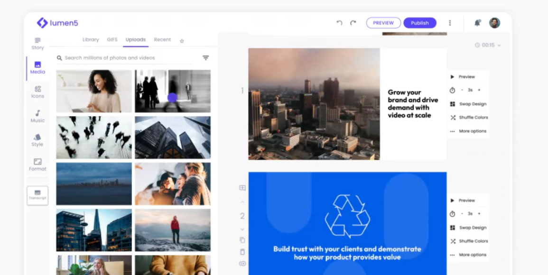
Task: Open the Icons panel in sidebar
Action: point(37,92)
